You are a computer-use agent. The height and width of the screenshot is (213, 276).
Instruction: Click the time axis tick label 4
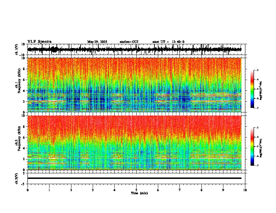(115, 190)
